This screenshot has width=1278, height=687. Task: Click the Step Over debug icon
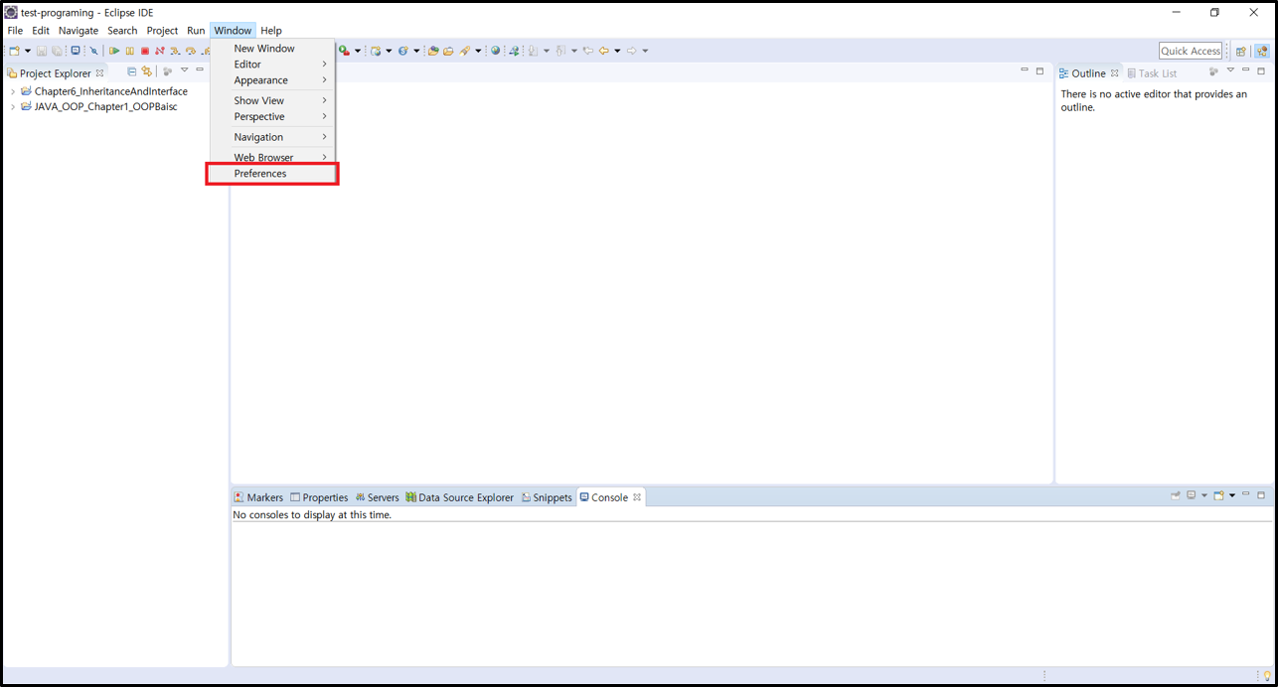pos(191,51)
